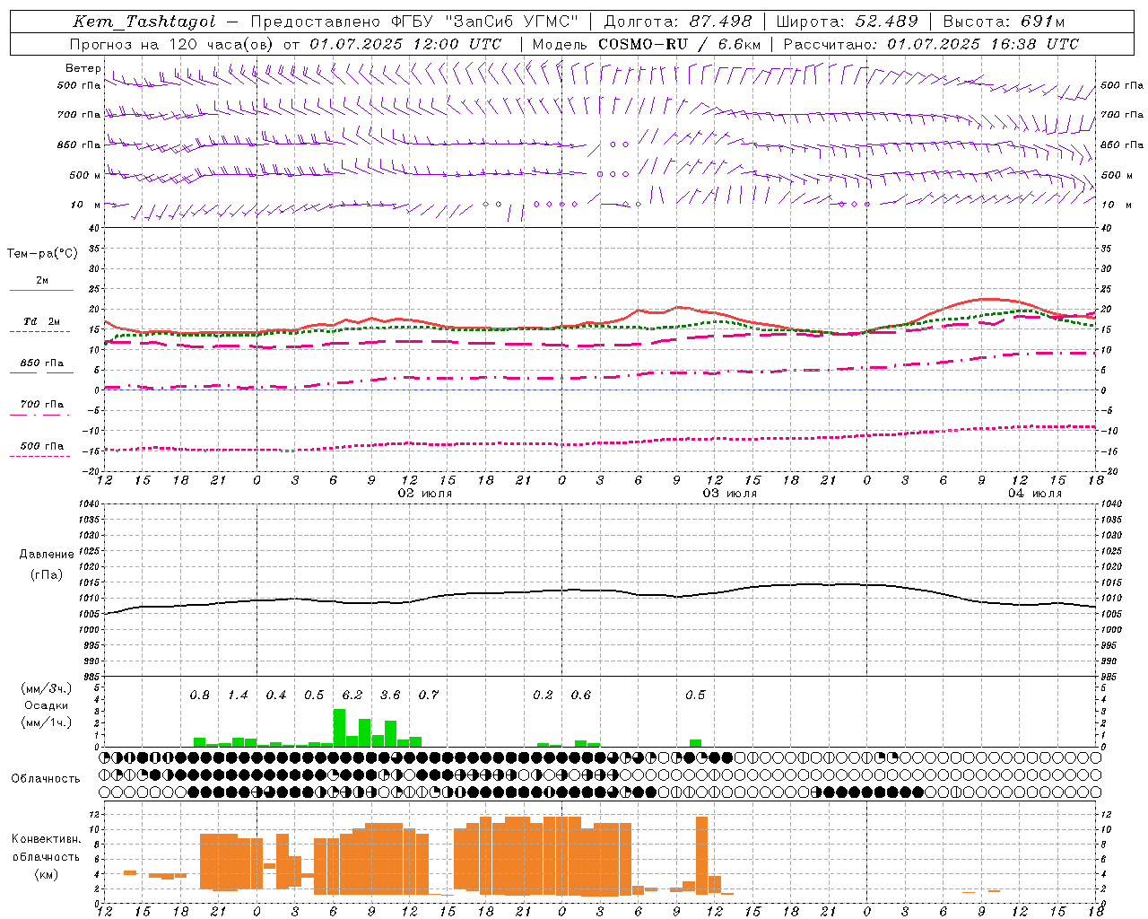
Task: Click the "(км)" unit under convective cloud label
Action: 47,873
